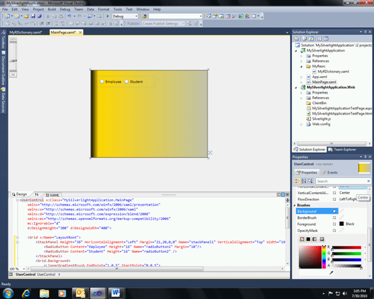Viewport: 374px width, 299px height.
Task: Click Show All Files icon in Solution Explorer
Action: coord(304,38)
